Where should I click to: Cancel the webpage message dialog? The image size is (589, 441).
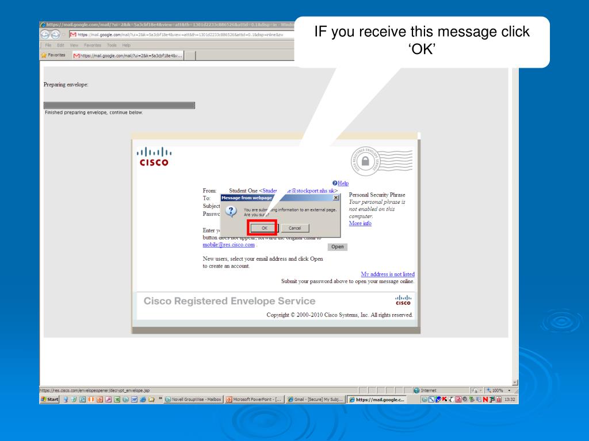(x=295, y=228)
